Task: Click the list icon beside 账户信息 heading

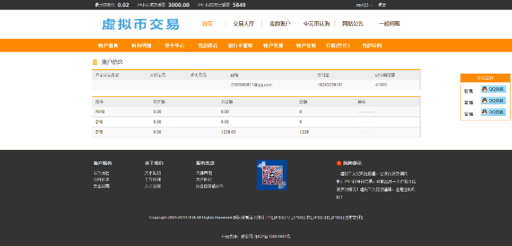Action: click(95, 62)
